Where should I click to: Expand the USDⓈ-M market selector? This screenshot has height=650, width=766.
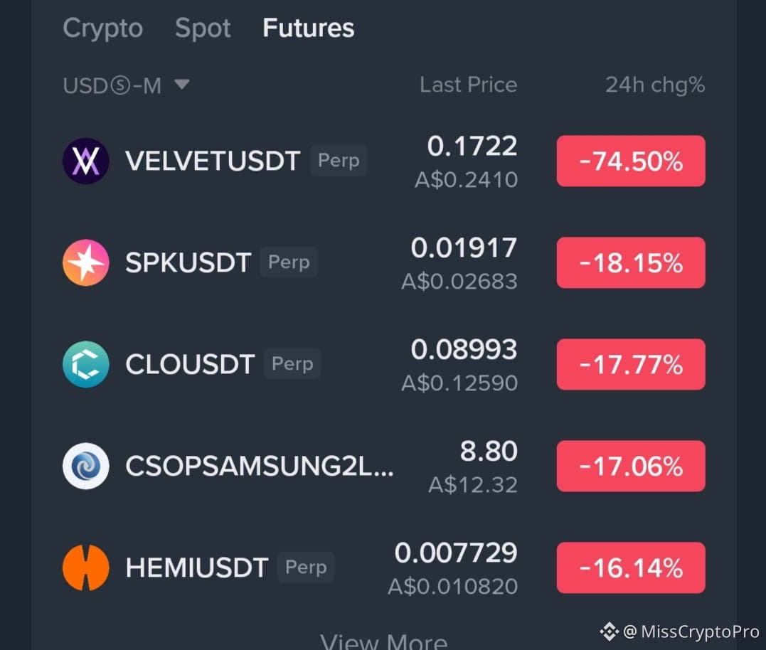(x=126, y=85)
